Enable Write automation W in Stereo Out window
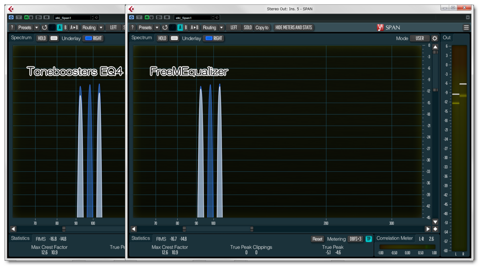Image resolution: width=482 pixels, height=269 pixels. click(151, 18)
